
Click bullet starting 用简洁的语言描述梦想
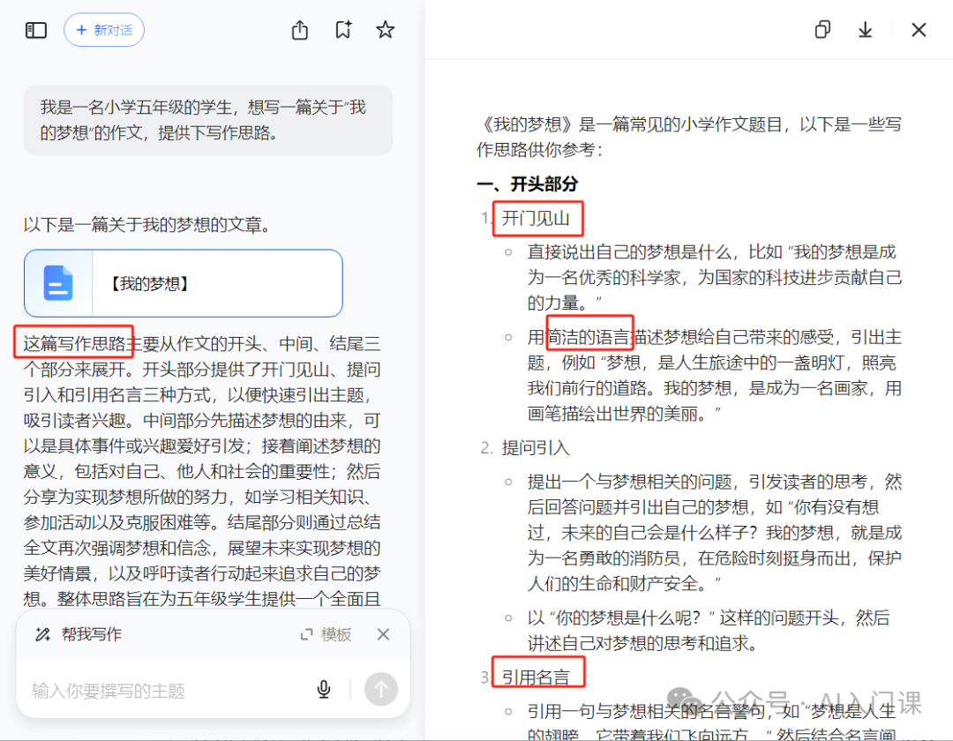[714, 376]
